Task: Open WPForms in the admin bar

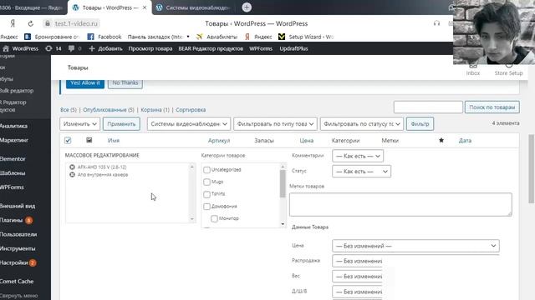Action: tap(261, 48)
